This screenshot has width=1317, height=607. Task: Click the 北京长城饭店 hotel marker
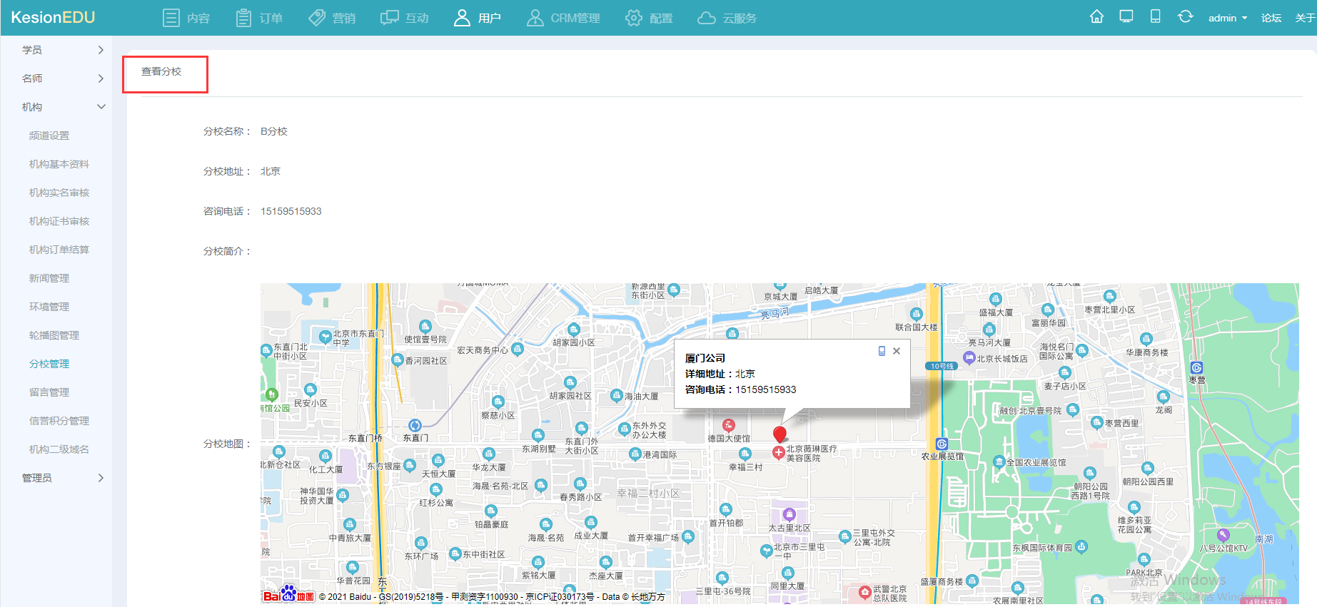tap(969, 358)
